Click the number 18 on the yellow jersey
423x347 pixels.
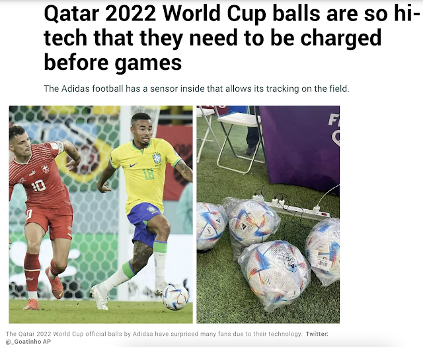[x=148, y=174]
